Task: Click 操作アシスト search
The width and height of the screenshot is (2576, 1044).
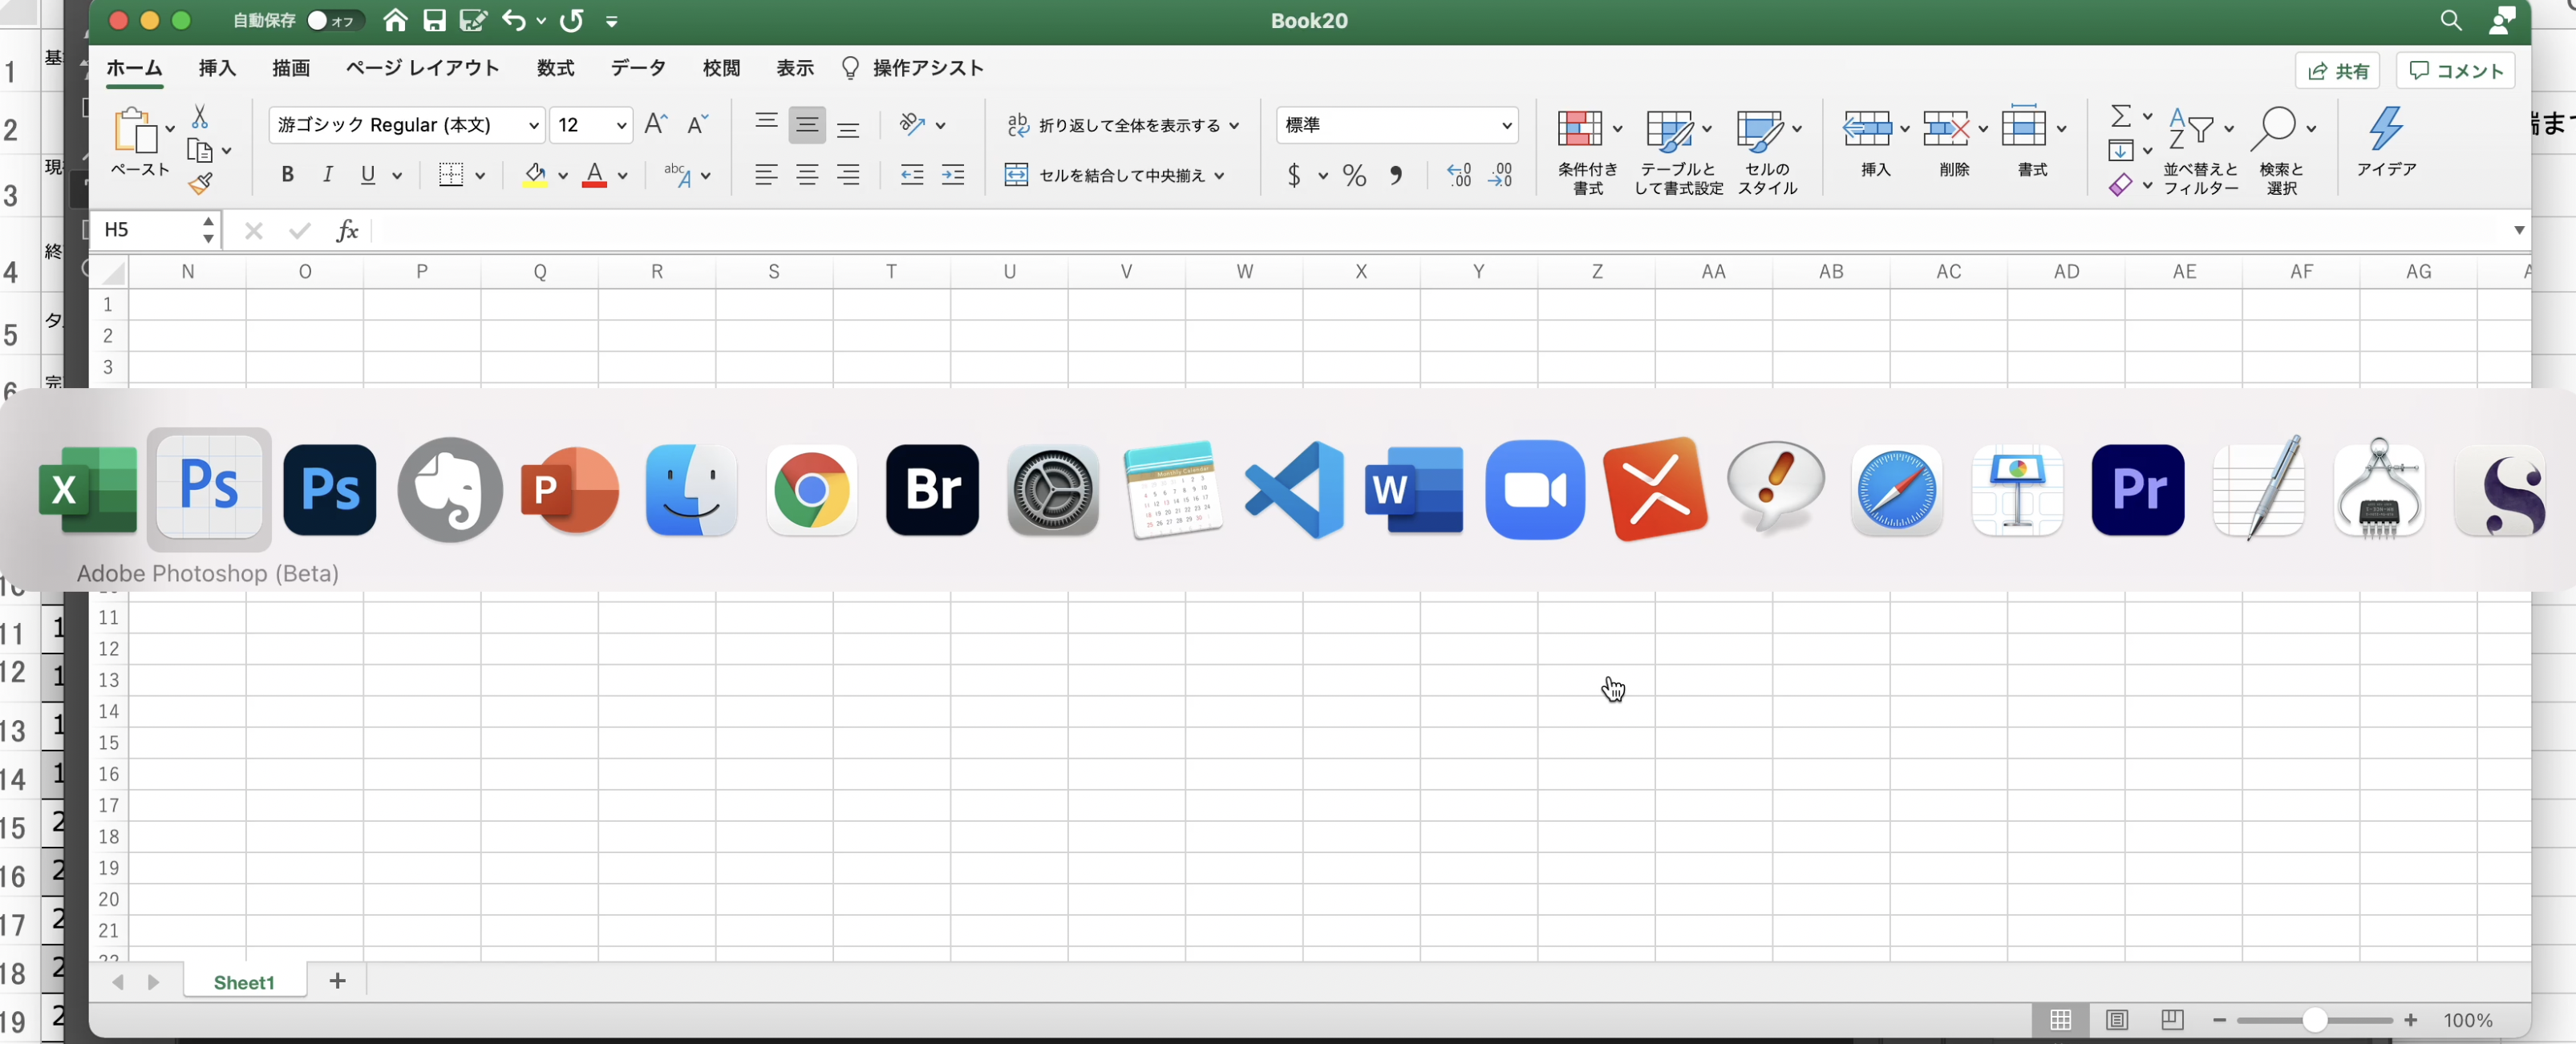Action: [x=912, y=68]
